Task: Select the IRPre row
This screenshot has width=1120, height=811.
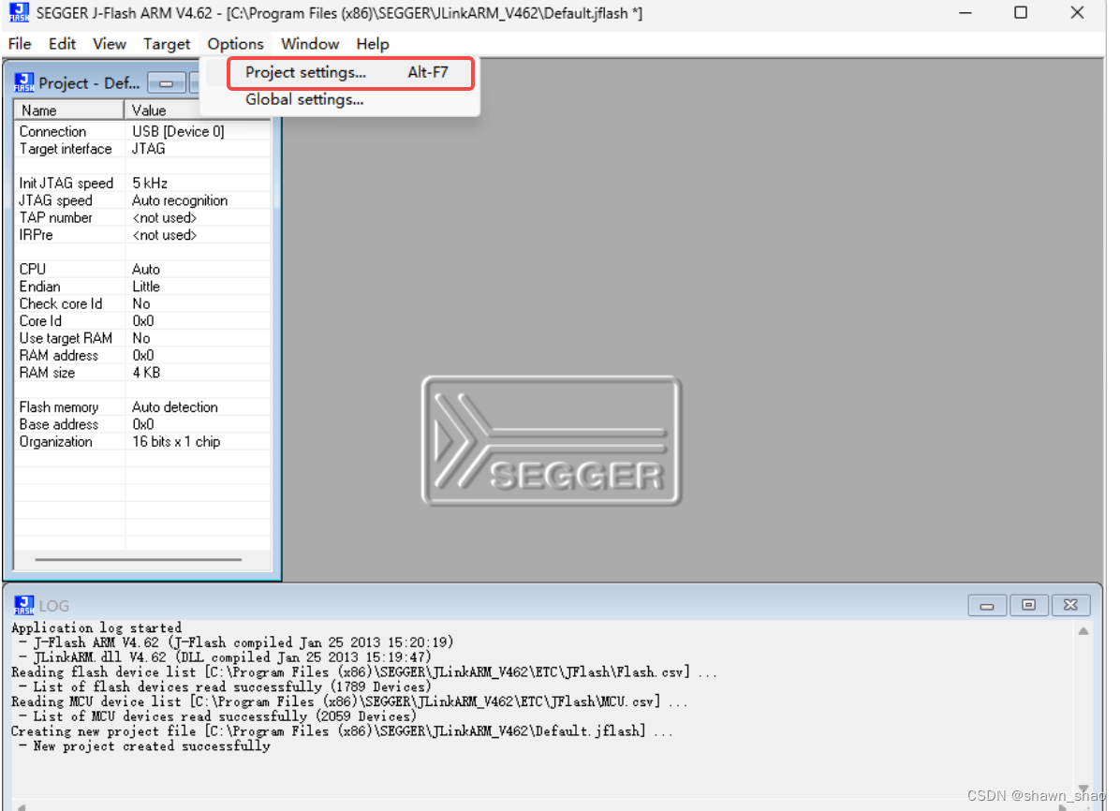Action: coord(142,234)
